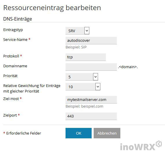Click the SRV value in Eintragstyp
Image resolution: width=165 pixels, height=154 pixels.
72,31
